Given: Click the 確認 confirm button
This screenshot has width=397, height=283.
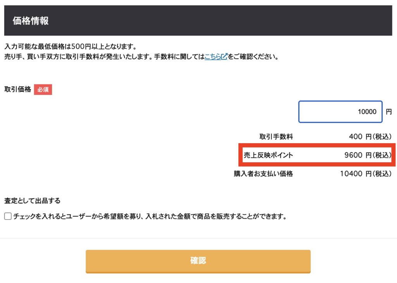Looking at the screenshot, I should 198,261.
